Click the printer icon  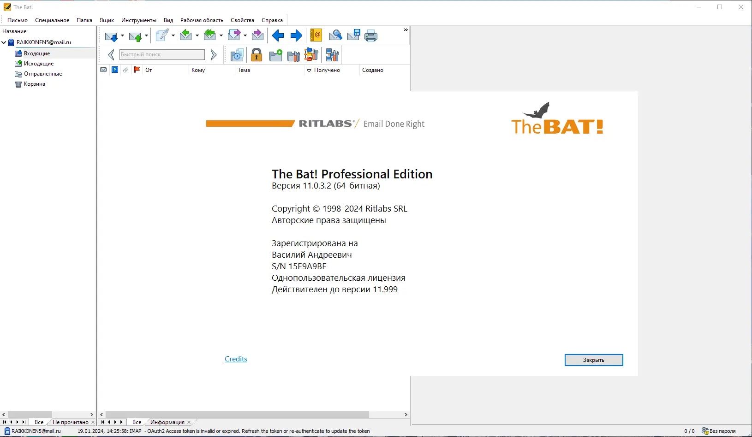pyautogui.click(x=371, y=35)
